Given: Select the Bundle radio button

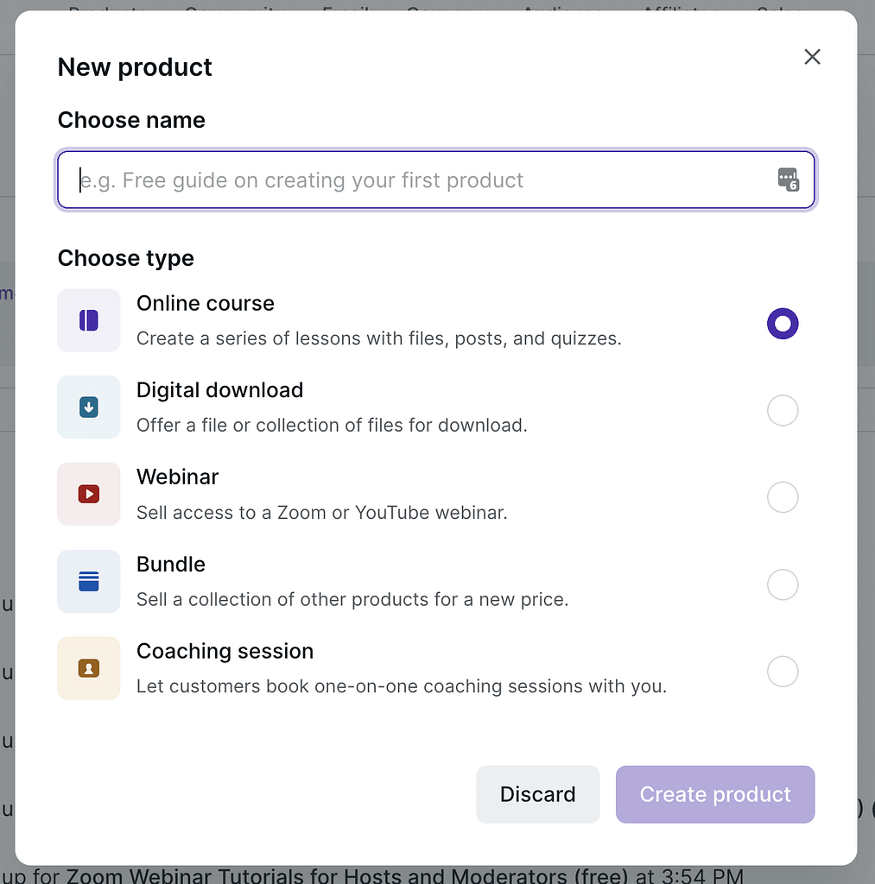Looking at the screenshot, I should [x=782, y=584].
